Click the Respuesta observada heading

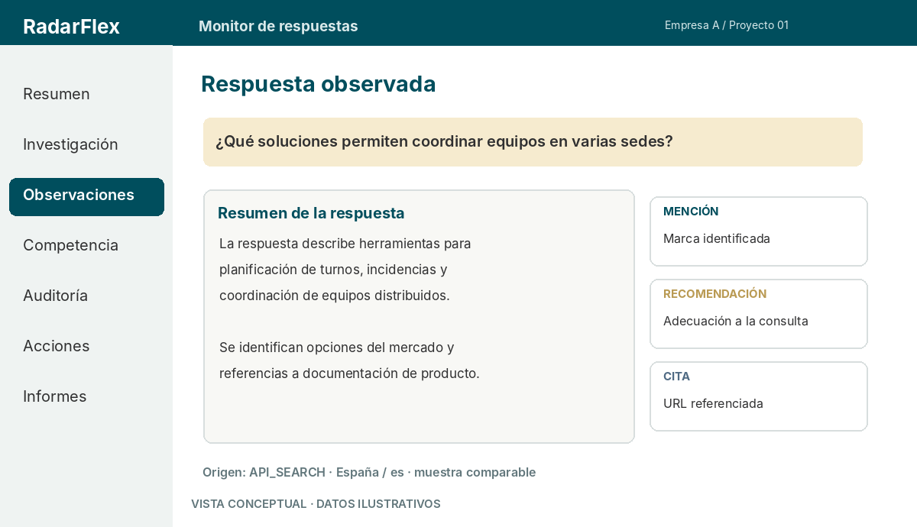coord(318,84)
